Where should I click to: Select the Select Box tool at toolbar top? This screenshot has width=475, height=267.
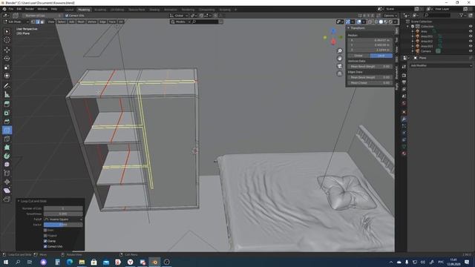7,31
